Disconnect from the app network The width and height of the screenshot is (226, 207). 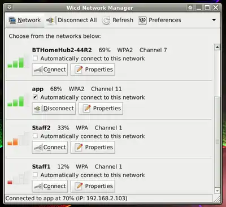pos(54,109)
